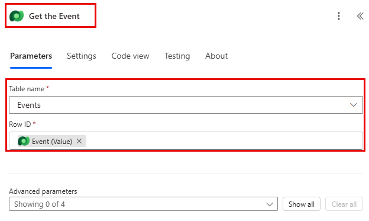Click the Get the Event action title
Screen dimensions: 369x221
54,16
